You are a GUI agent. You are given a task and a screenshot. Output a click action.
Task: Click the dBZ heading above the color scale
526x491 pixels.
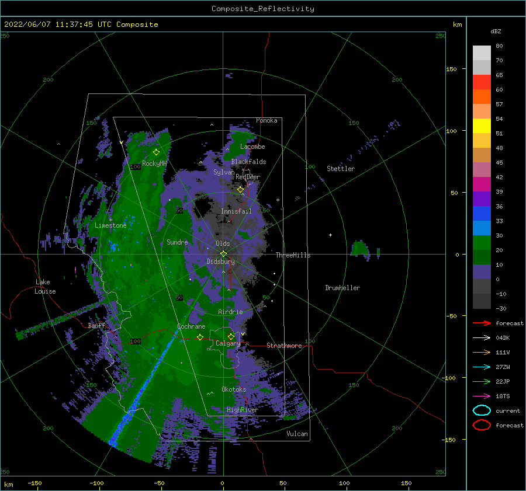point(496,31)
